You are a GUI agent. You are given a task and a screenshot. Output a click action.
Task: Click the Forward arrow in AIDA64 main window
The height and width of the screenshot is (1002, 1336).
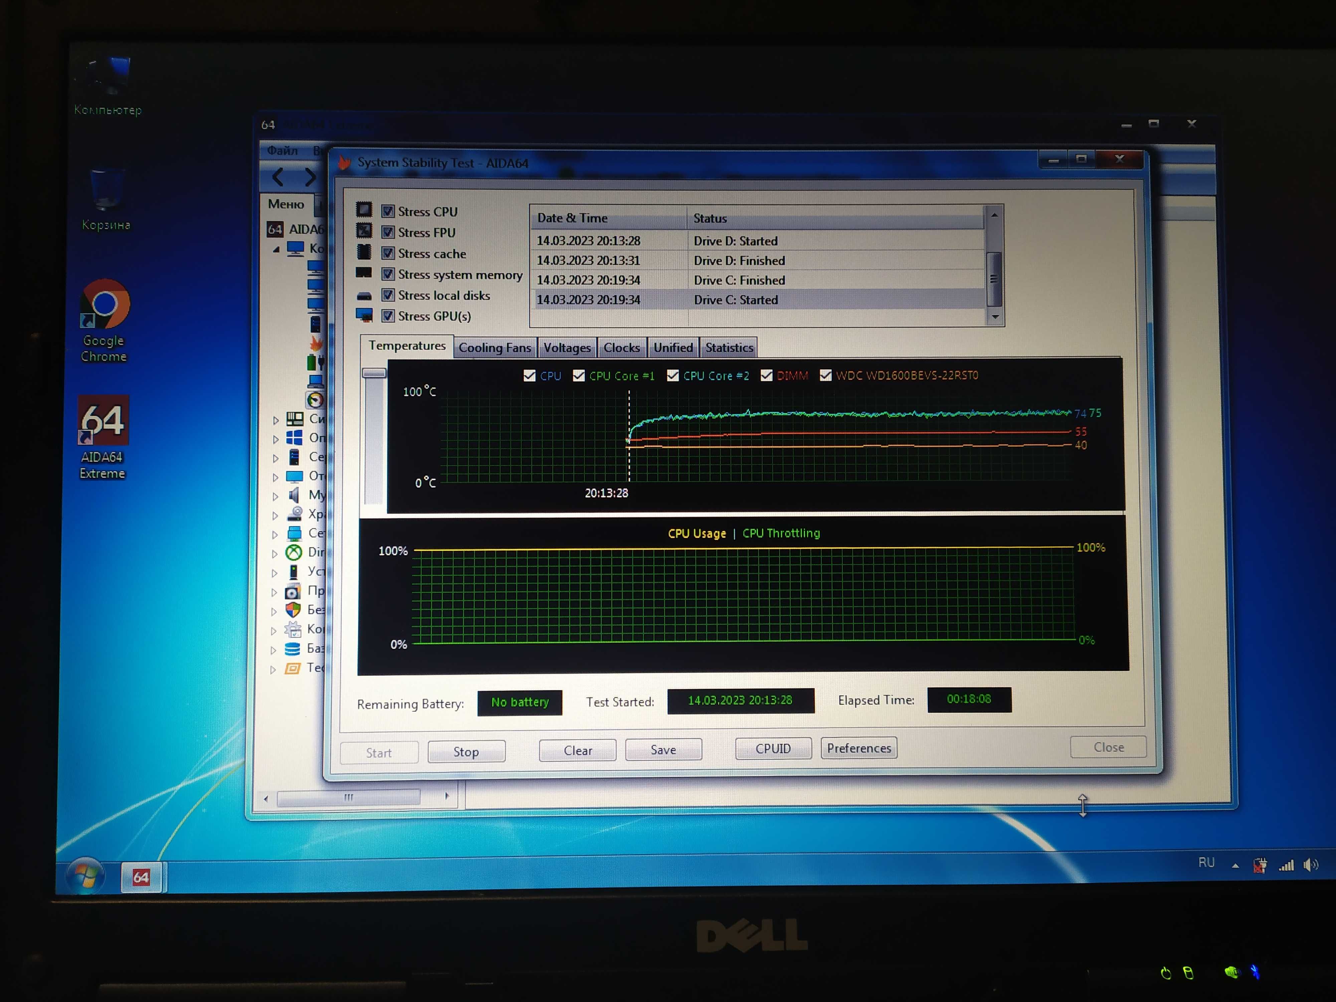(310, 177)
